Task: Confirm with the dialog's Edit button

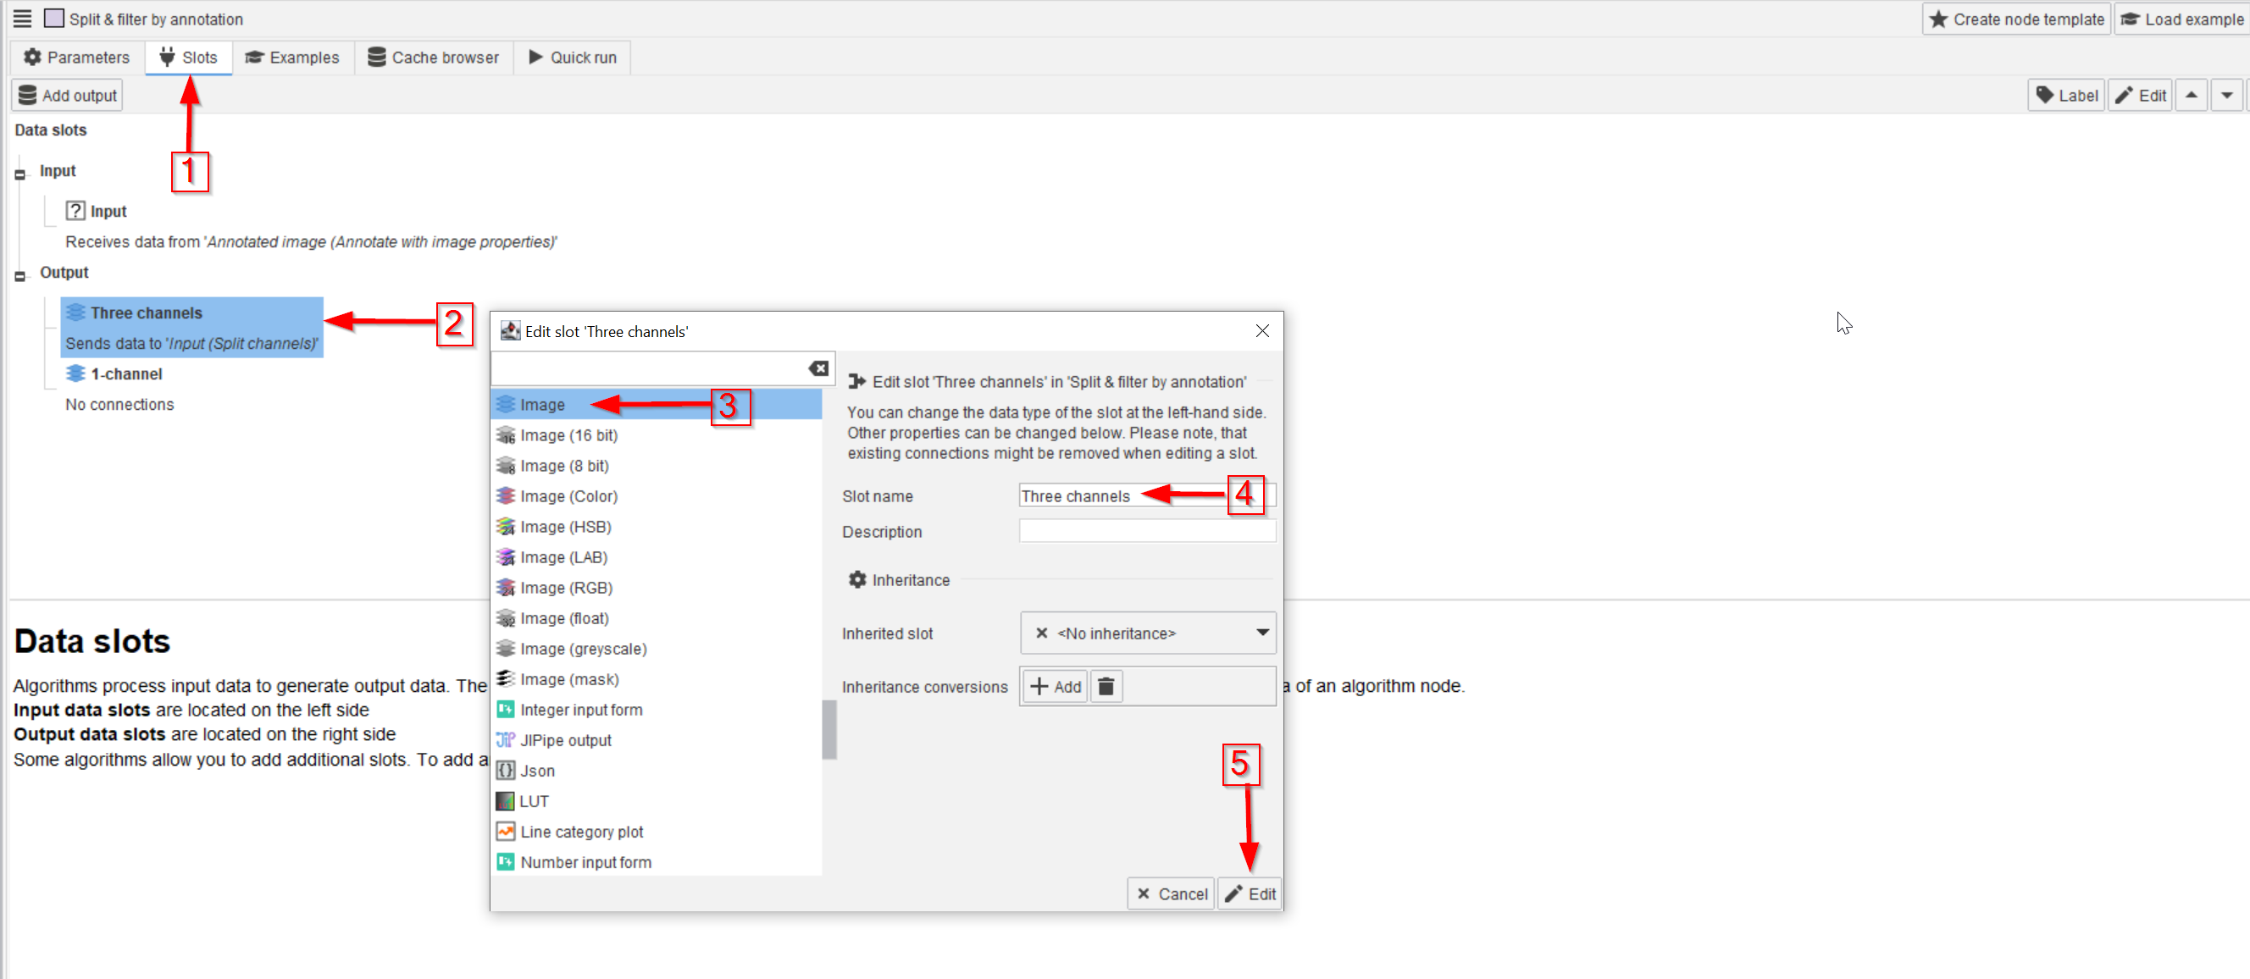Action: pos(1250,893)
